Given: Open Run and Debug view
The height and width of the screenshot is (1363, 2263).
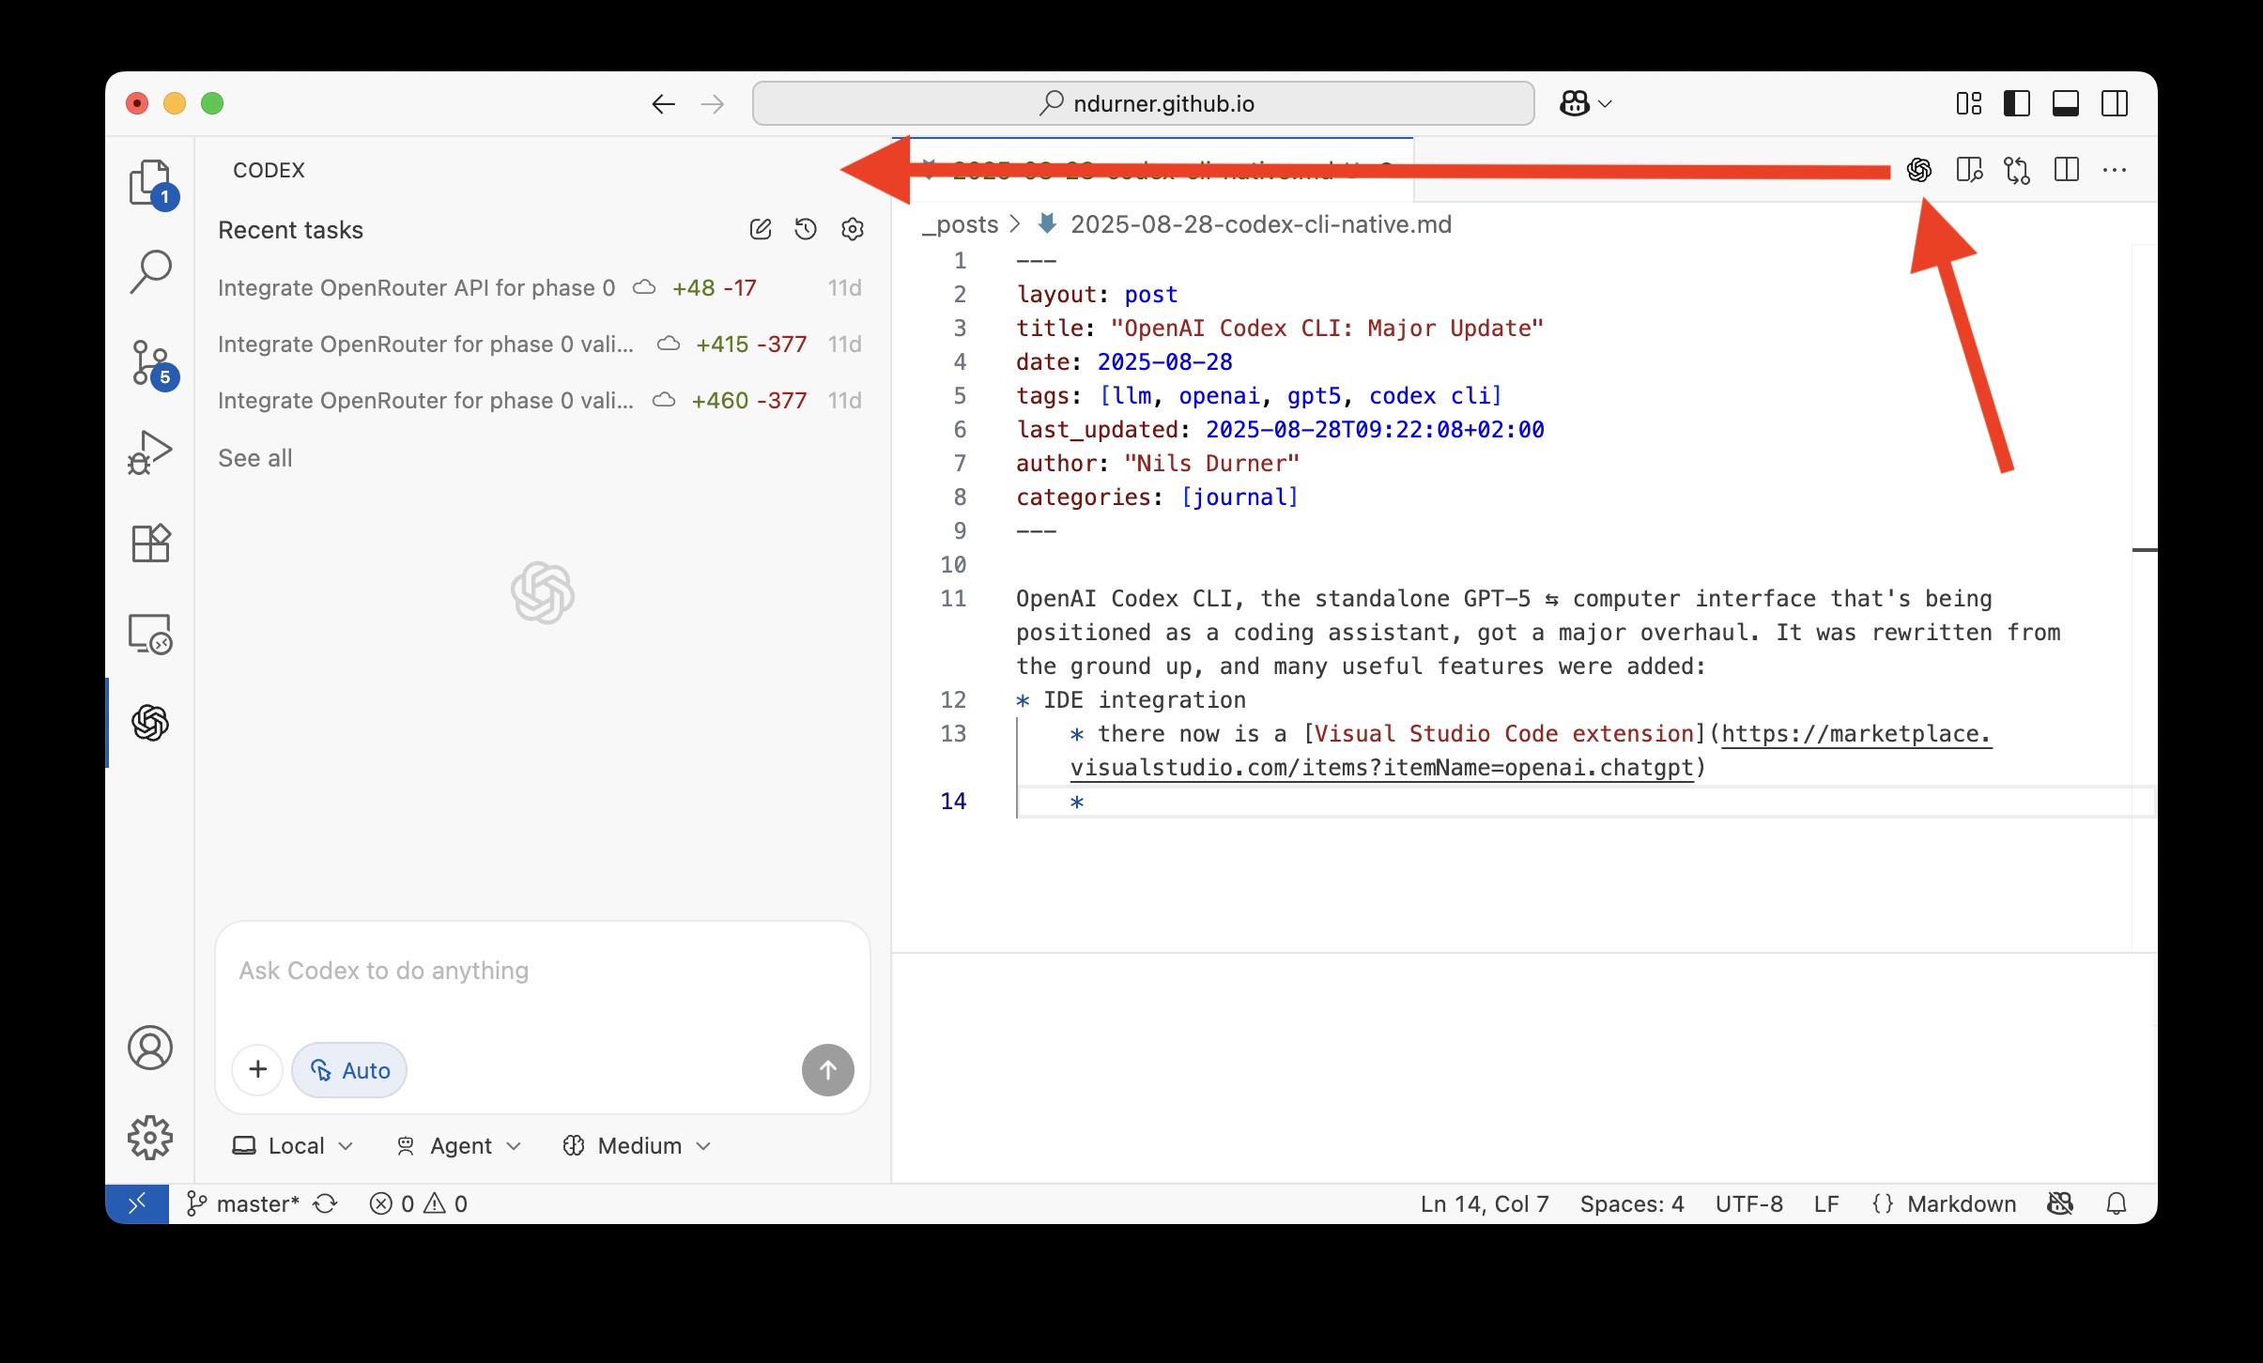Looking at the screenshot, I should (150, 452).
